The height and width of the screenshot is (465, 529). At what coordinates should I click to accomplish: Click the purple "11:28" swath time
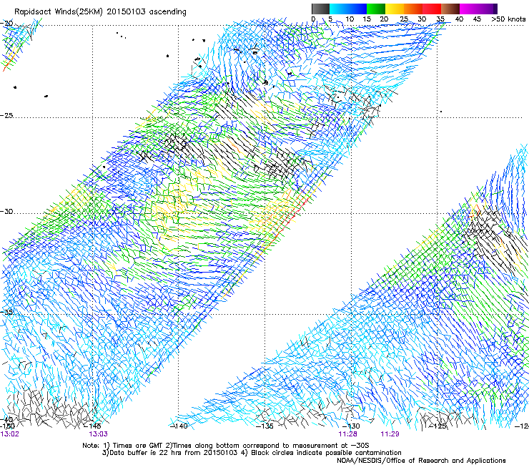click(x=348, y=434)
